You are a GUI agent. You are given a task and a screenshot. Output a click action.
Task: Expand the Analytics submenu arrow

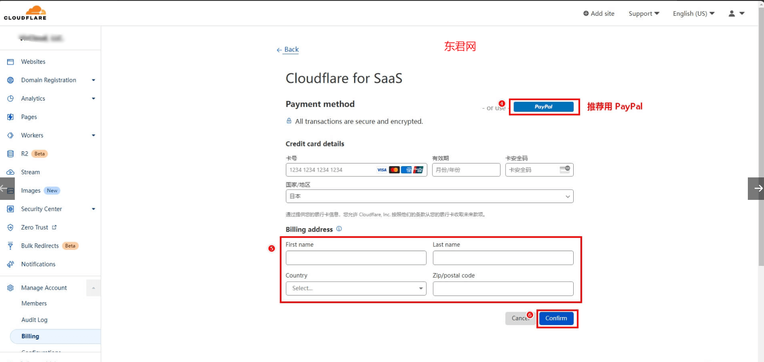[x=93, y=98]
